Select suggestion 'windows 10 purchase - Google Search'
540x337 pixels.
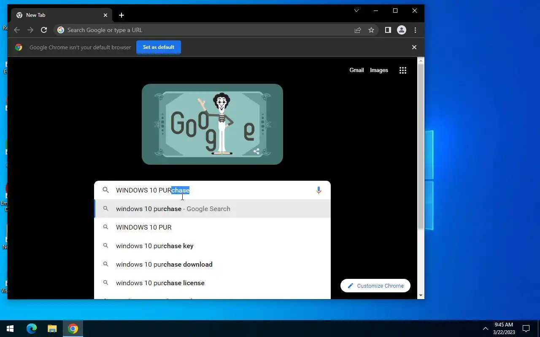point(212,209)
